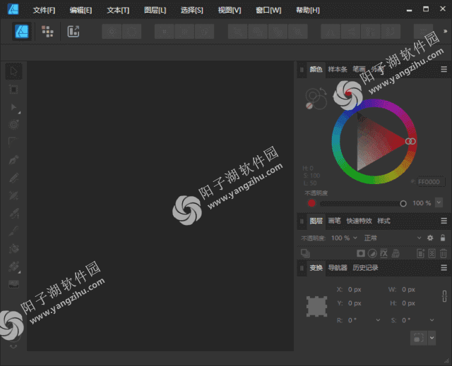
Task: Switch to the Pixel persona
Action: click(x=47, y=31)
